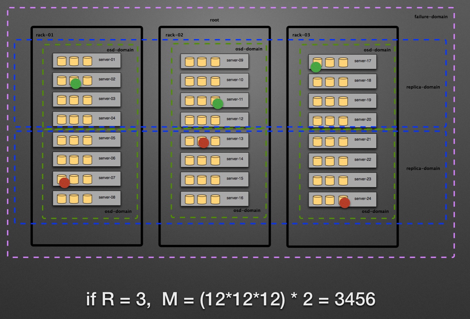Select the first disk icon in server-22
470x319 pixels.
tap(317, 161)
